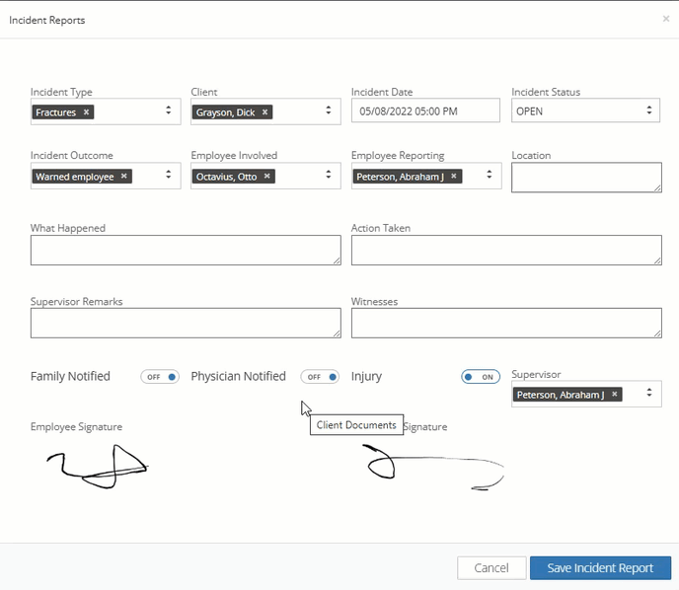Expand the Client selector arrows
The width and height of the screenshot is (679, 590).
point(329,111)
